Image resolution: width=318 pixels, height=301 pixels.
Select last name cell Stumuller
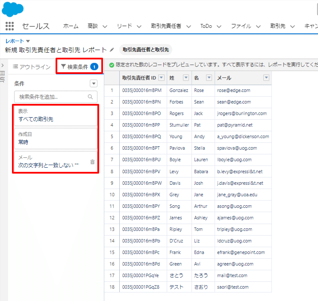coord(179,125)
